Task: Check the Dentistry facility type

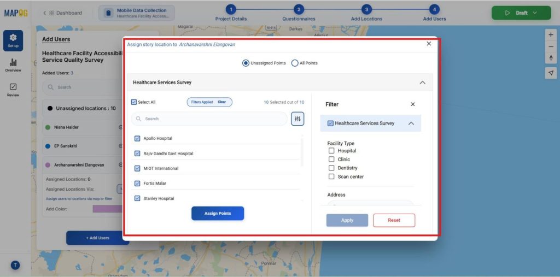Action: 331,168
